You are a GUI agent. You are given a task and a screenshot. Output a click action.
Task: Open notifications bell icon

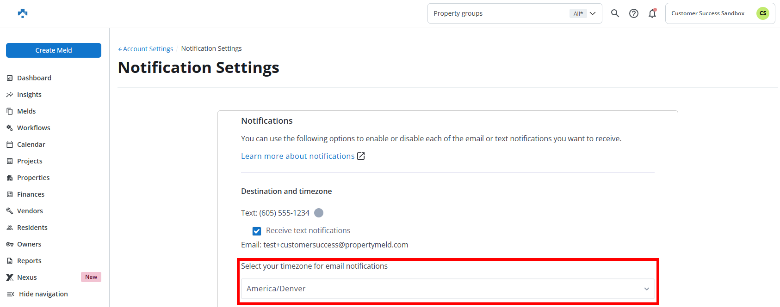coord(652,13)
